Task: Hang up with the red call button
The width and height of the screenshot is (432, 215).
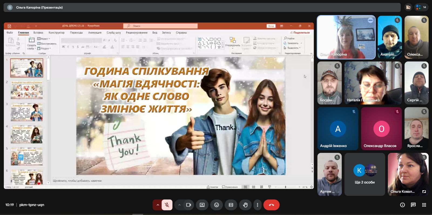Action: tap(271, 205)
